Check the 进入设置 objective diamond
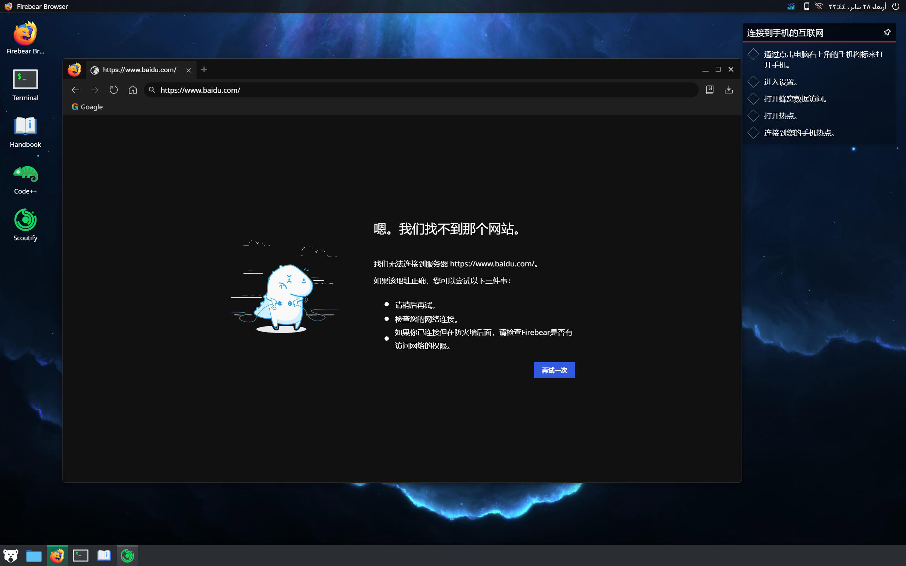This screenshot has height=566, width=906. point(753,82)
